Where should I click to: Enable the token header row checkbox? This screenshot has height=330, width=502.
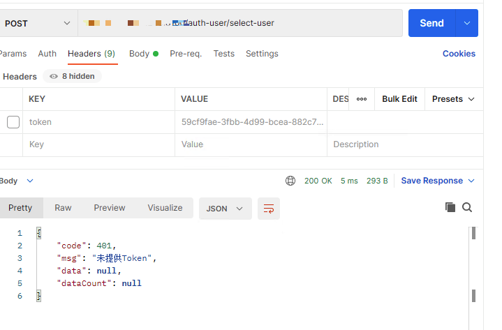pos(13,122)
